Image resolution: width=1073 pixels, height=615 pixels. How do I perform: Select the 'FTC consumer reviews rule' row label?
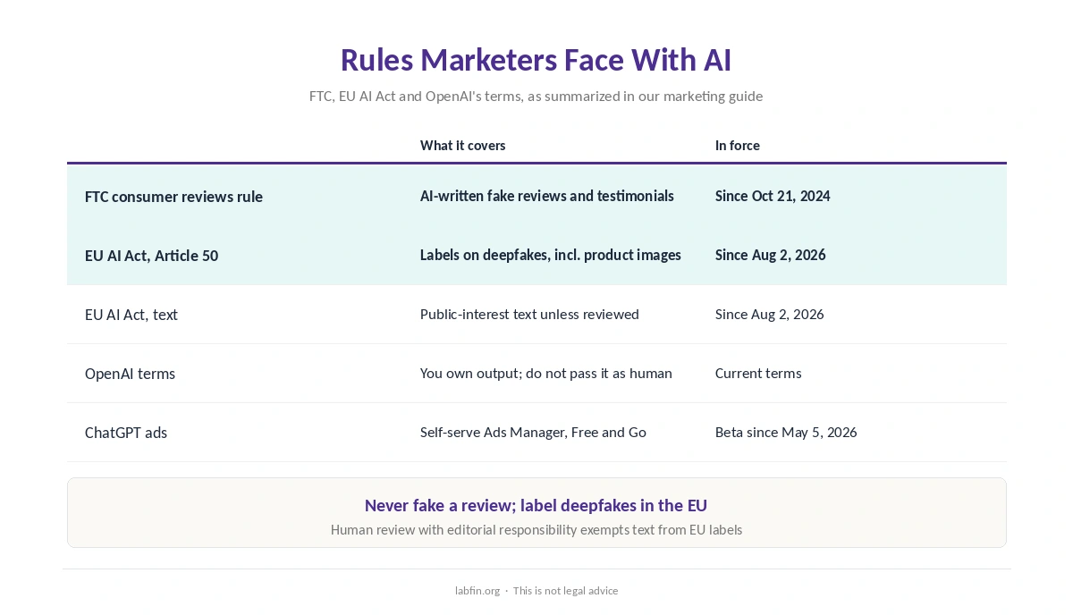173,197
